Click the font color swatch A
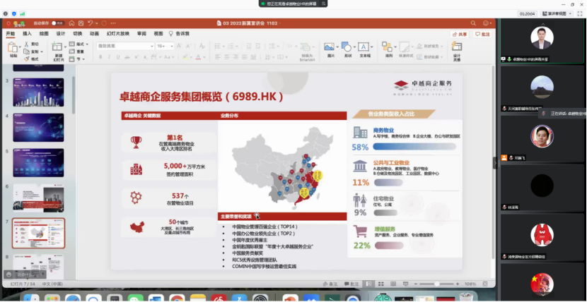The image size is (587, 302). pos(199,57)
